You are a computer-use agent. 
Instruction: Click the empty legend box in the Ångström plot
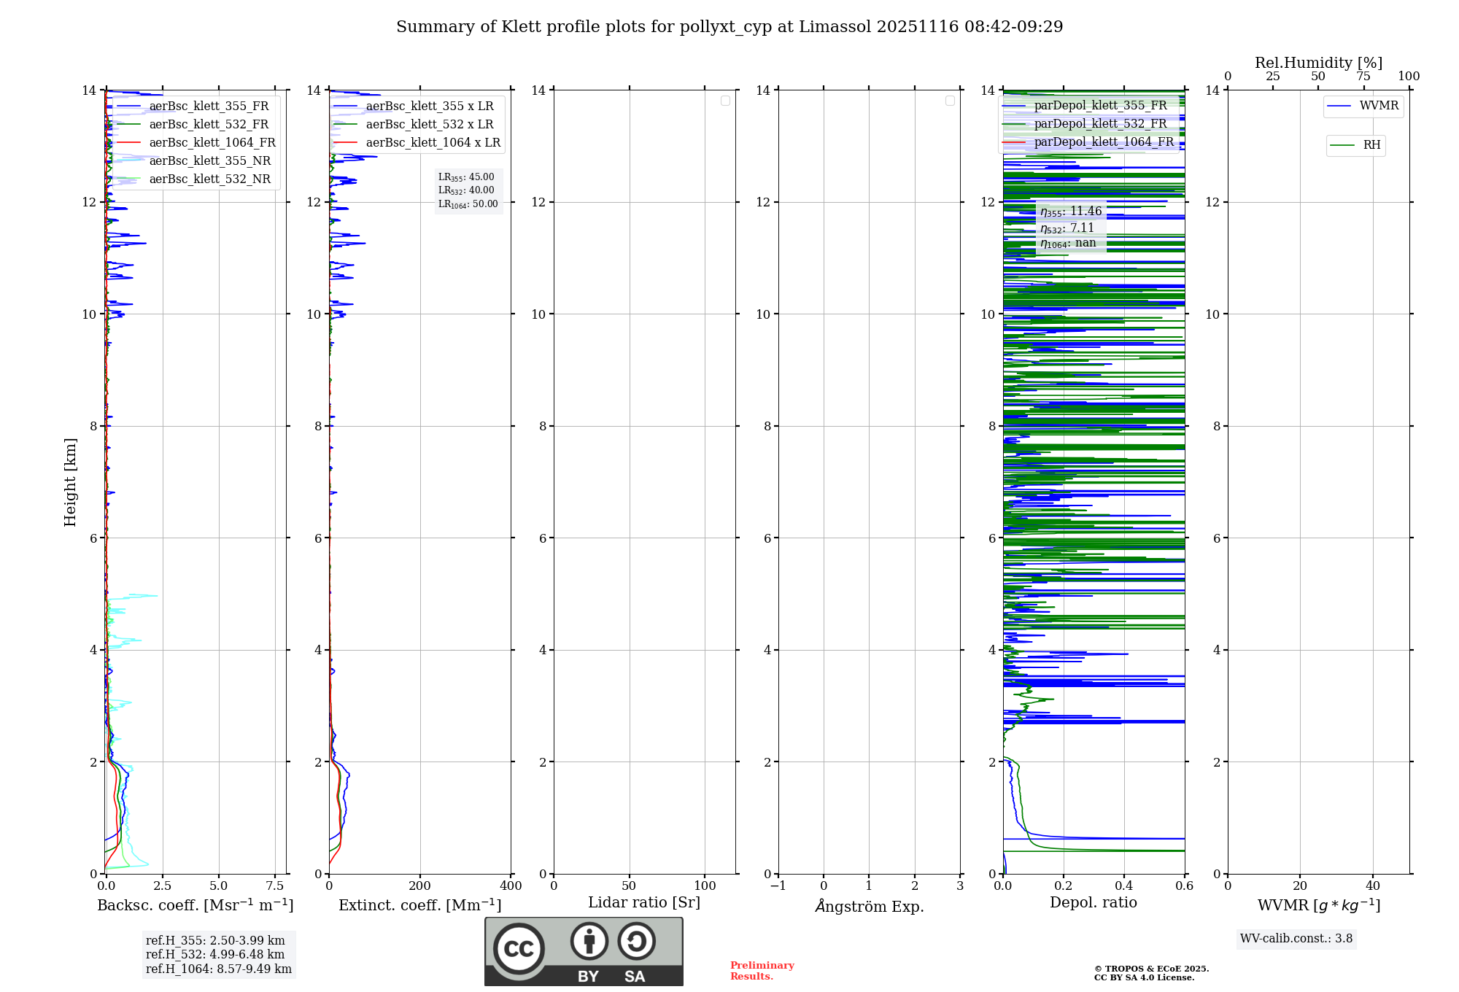[950, 101]
